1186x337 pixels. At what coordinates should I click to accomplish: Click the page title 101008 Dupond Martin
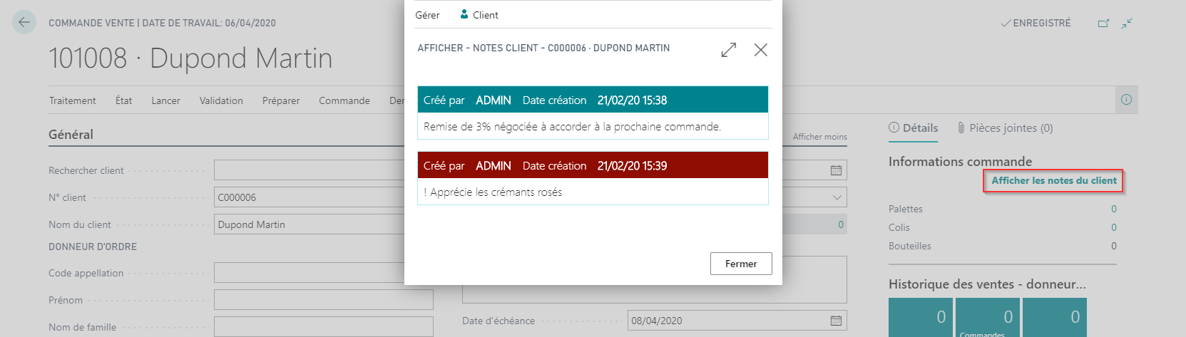[190, 58]
